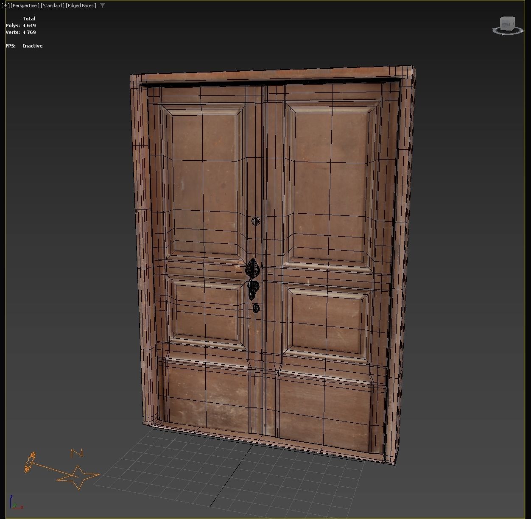Select the lower door handle
The image size is (531, 519).
tap(253, 290)
